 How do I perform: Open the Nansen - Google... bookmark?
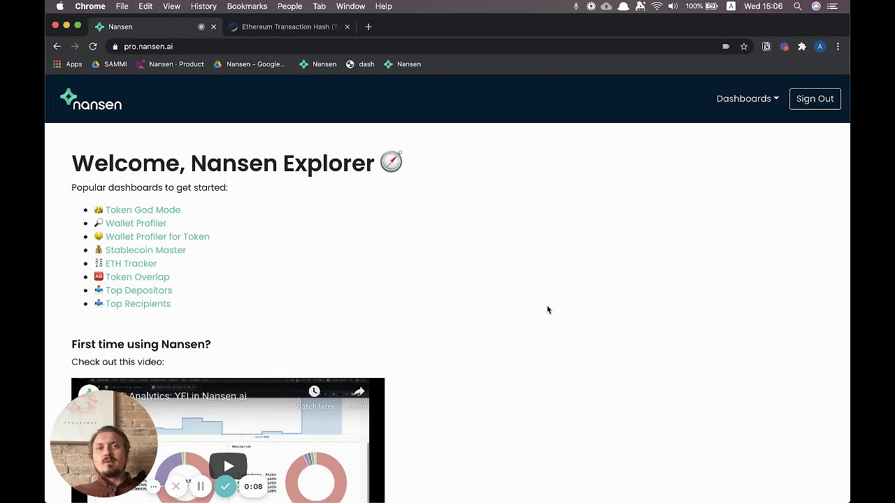[x=250, y=64]
